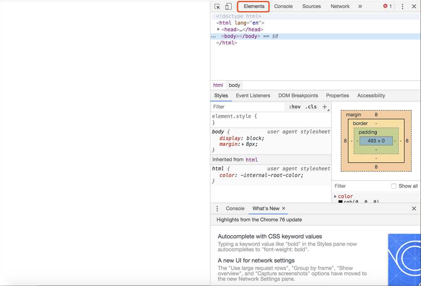
Task: Expand the computed color property
Action: point(335,196)
